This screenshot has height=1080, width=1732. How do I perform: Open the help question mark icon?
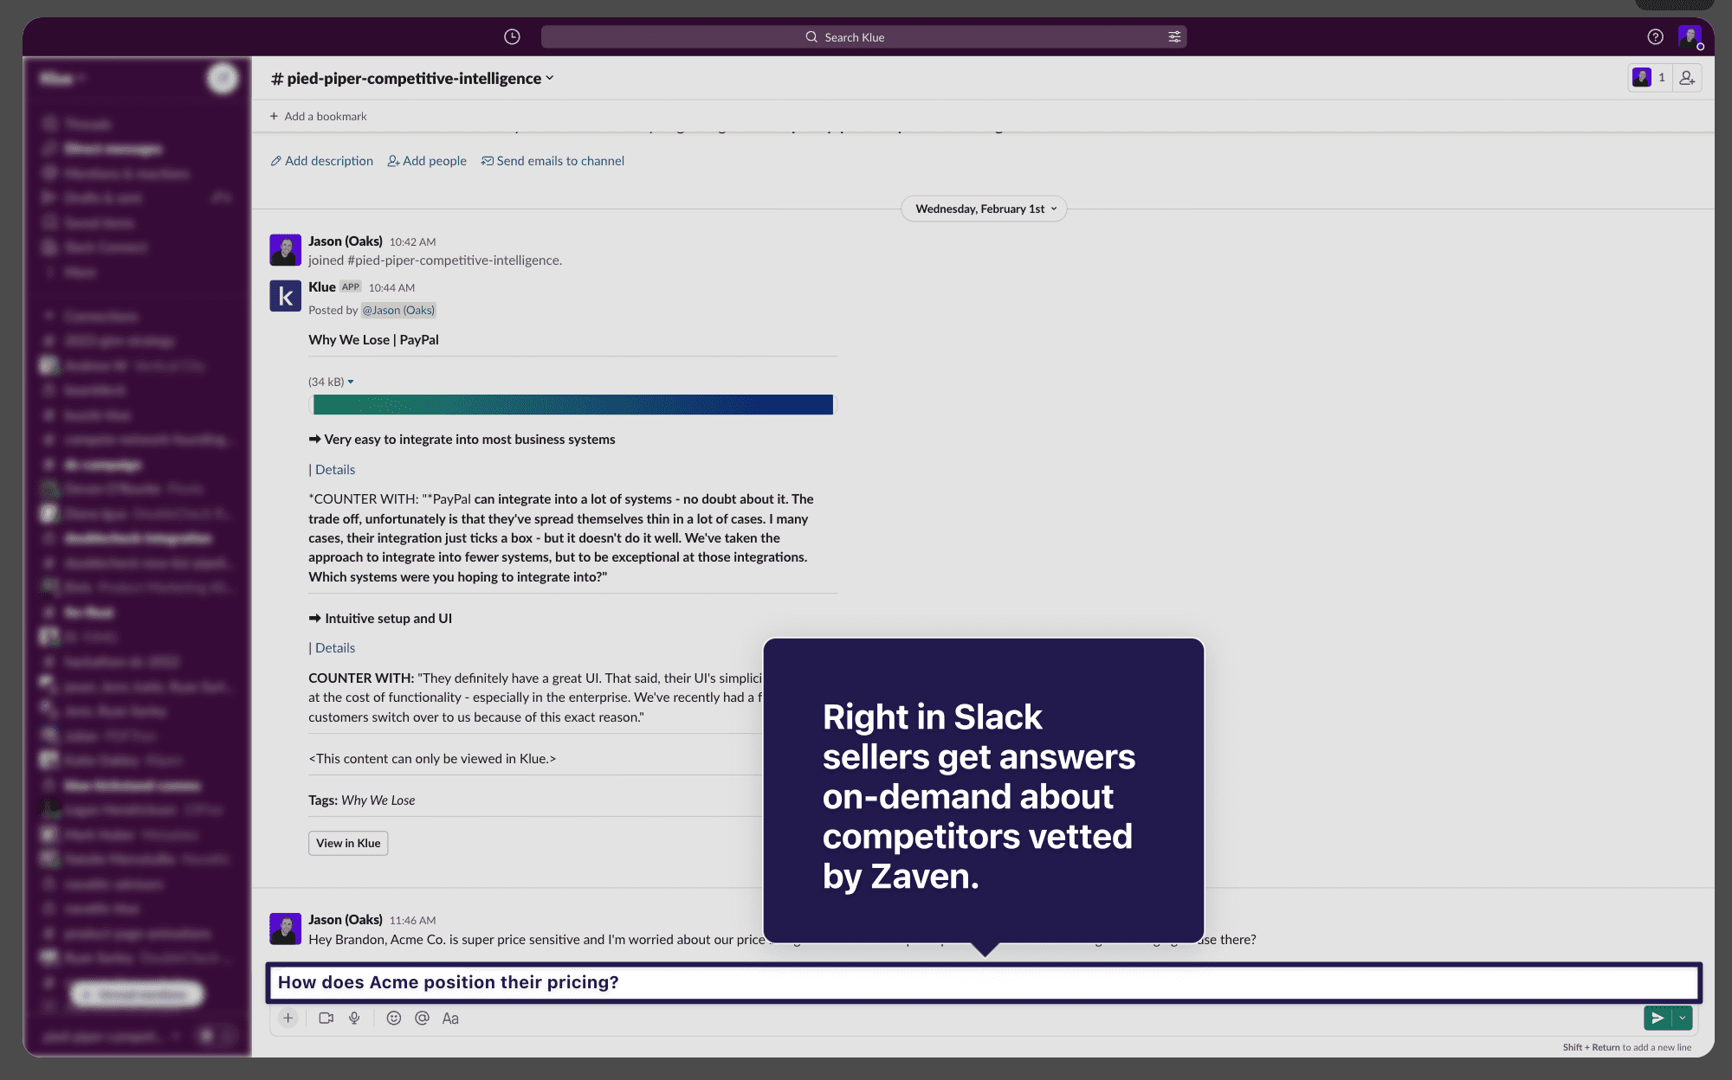pos(1655,37)
